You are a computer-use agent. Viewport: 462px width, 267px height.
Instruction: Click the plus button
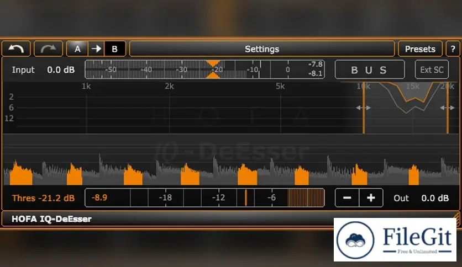pos(371,198)
